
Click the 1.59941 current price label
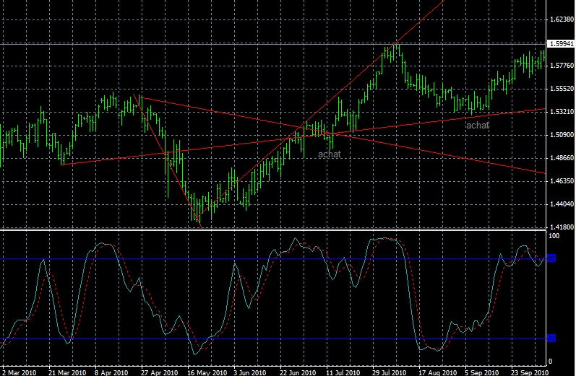561,44
